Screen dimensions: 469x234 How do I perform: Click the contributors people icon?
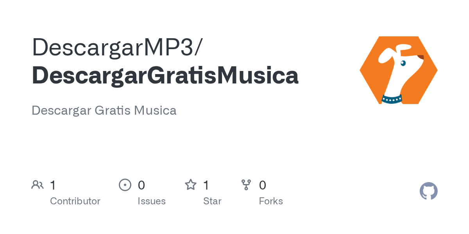38,185
